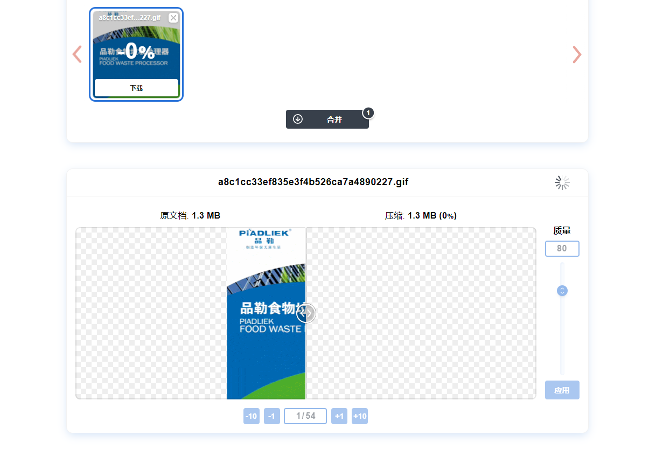Viewport: 649px width, 457px height.
Task: Click the 质量 quality value field showing 80
Action: point(562,249)
